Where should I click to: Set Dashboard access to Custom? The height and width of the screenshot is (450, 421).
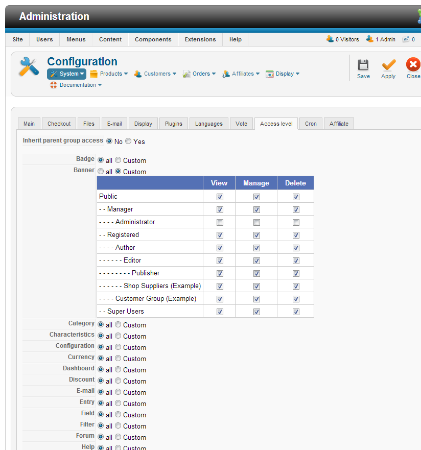[x=118, y=369]
